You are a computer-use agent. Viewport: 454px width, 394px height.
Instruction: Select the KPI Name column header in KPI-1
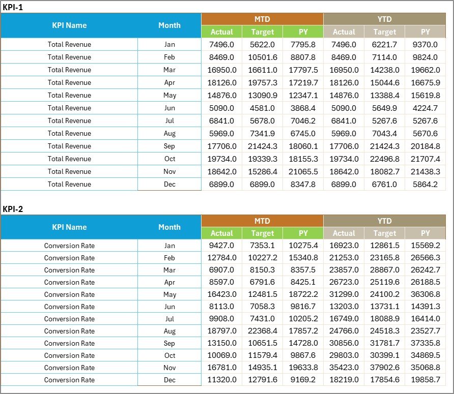(69, 25)
